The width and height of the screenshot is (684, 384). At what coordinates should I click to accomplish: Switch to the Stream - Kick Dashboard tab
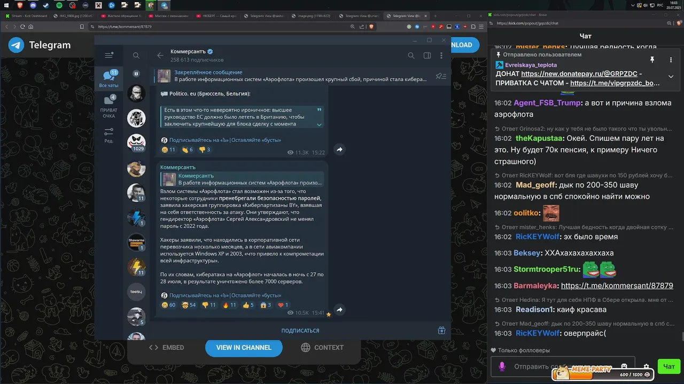pyautogui.click(x=27, y=16)
